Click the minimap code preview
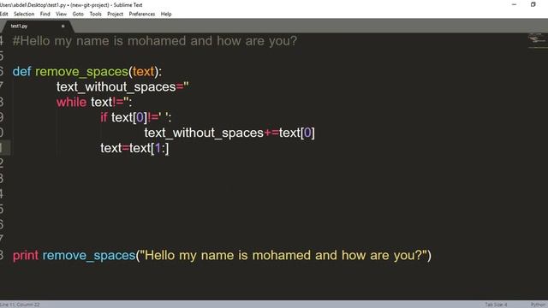The height and width of the screenshot is (308, 548). [x=537, y=39]
